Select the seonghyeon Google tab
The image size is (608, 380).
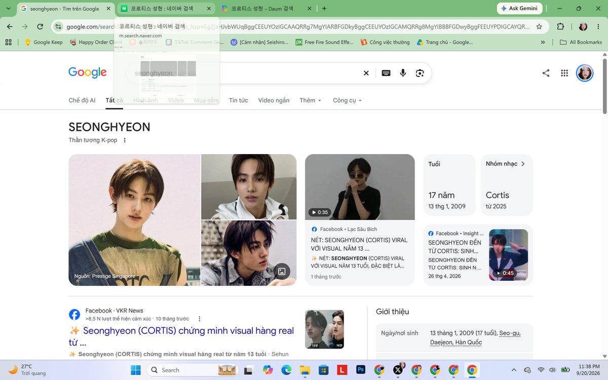coord(66,9)
